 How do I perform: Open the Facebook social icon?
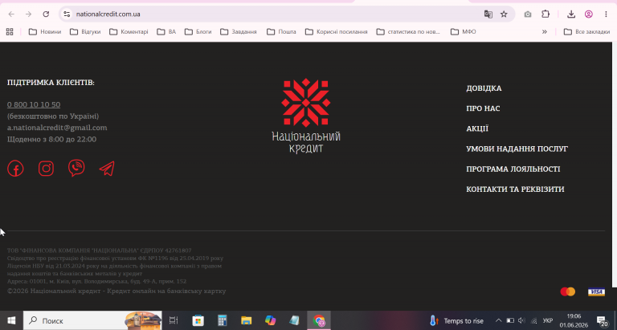coord(15,169)
